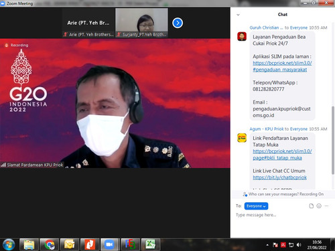Click the action center flag tray icon
335x251 pixels.
click(x=275, y=245)
